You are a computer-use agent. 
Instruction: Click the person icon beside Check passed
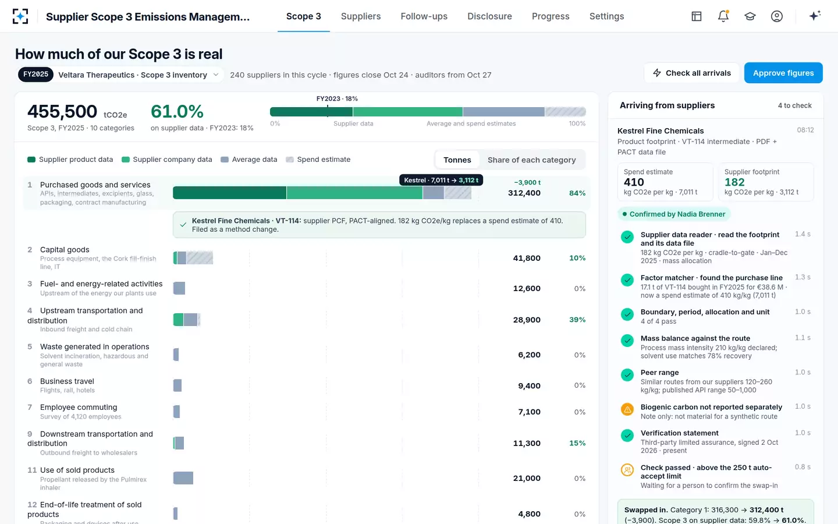tap(627, 470)
